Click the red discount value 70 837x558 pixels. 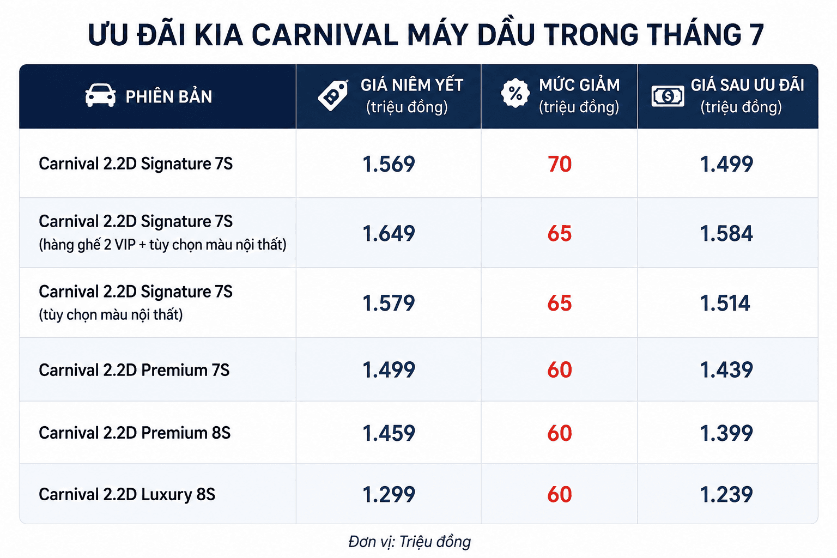coord(560,164)
